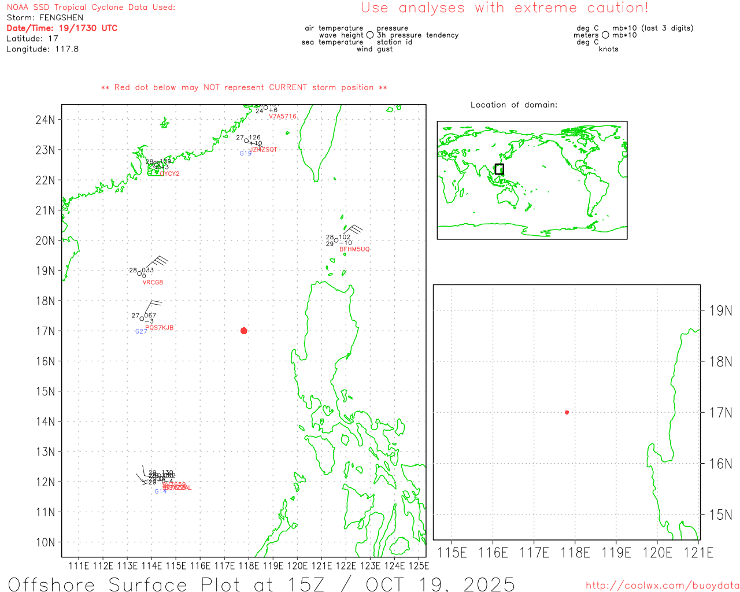
Task: Click the world location-of-domain thumbnail map
Action: coord(532,180)
